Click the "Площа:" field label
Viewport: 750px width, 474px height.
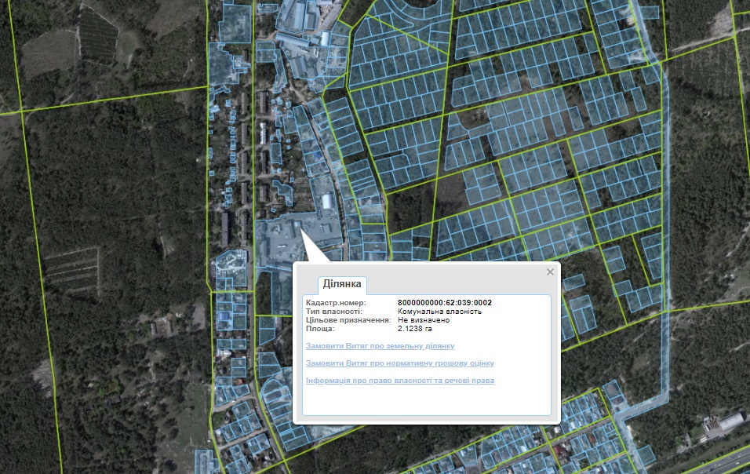pos(320,329)
